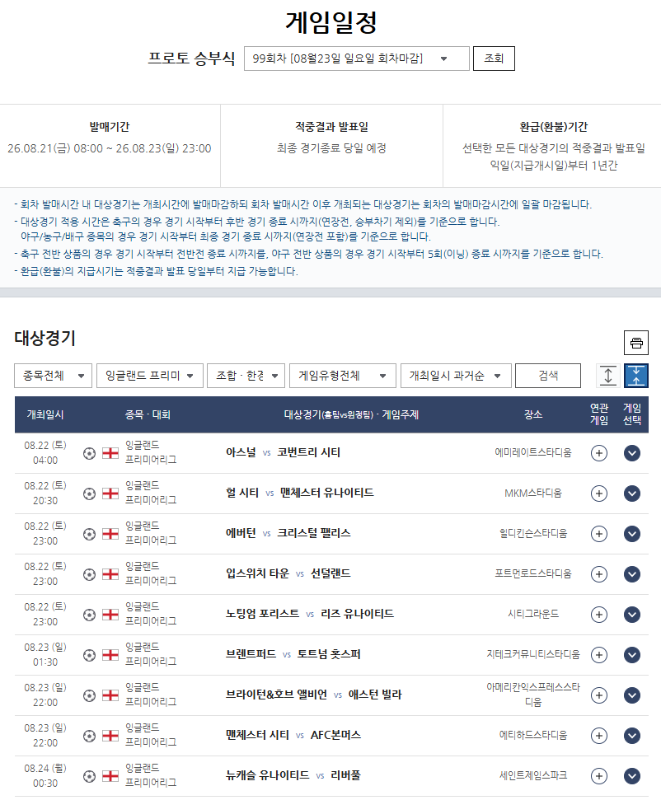The width and height of the screenshot is (661, 800).
Task: Click the 종목 · 대회 column header
Action: 148,414
